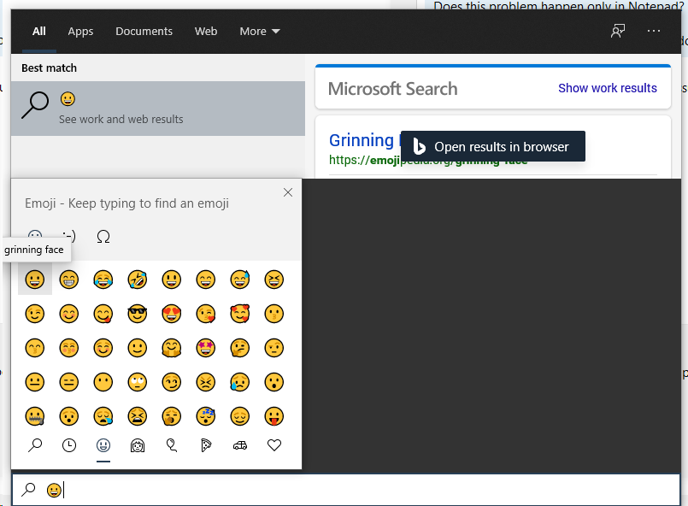
Task: Select the slightly smiling face emoji
Action: click(x=138, y=348)
